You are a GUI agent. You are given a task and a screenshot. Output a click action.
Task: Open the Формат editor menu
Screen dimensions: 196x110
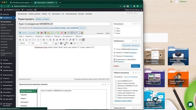click(x=58, y=36)
